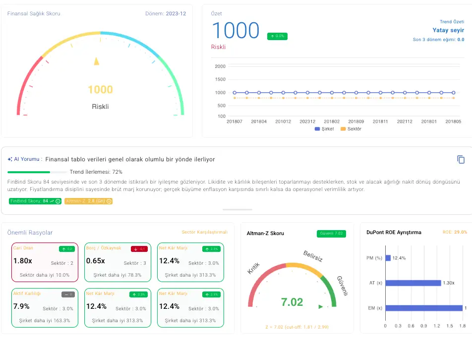
Task: Copy the AI Yorumu text with copy icon
Action: pyautogui.click(x=461, y=159)
